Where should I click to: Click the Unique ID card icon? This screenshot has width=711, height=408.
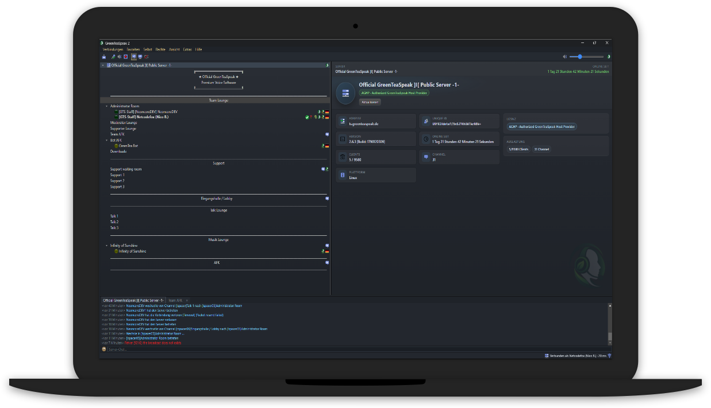[426, 121]
